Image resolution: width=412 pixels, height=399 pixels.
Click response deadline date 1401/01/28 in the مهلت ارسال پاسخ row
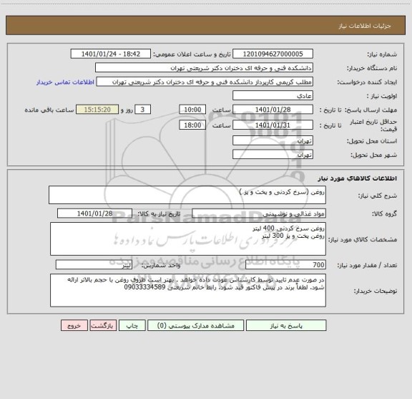(273, 110)
